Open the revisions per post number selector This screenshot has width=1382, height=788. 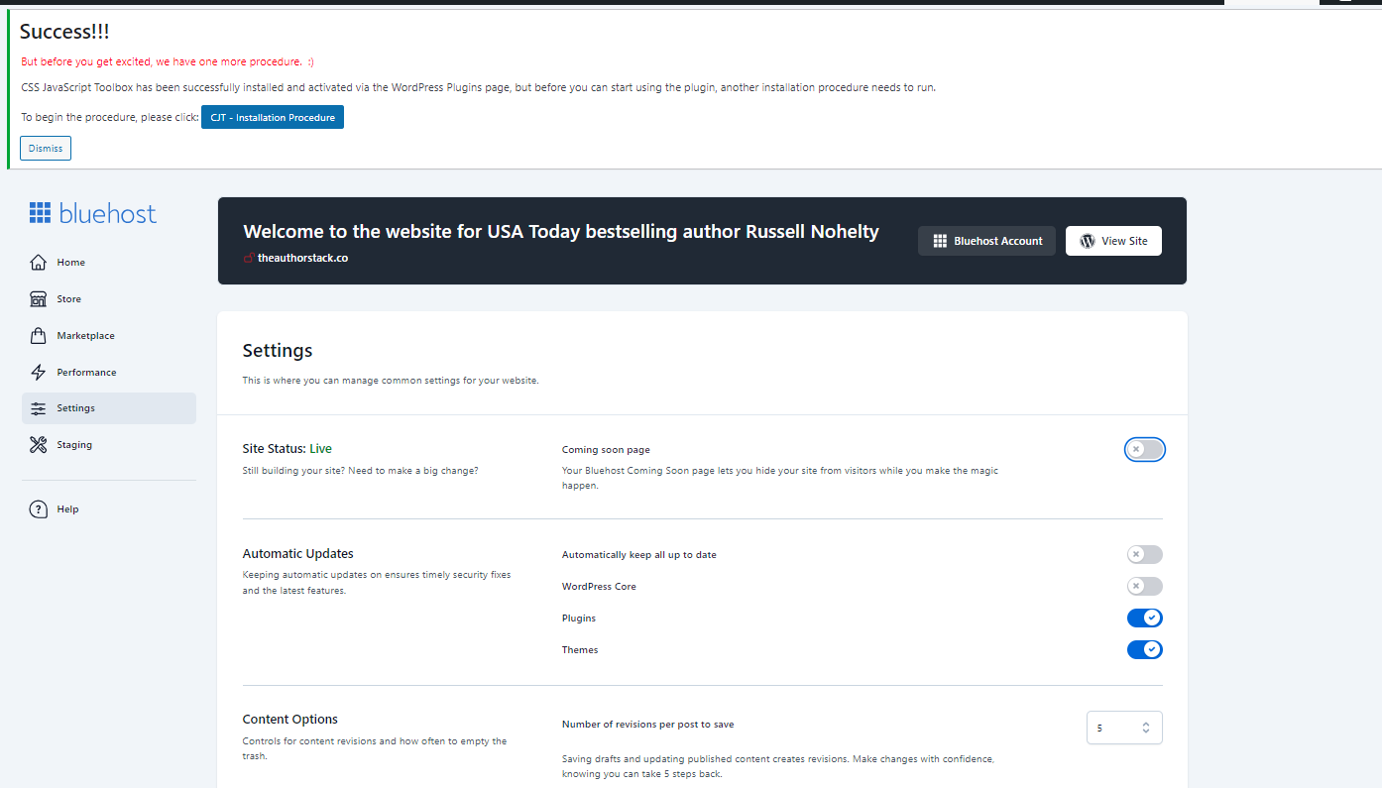pyautogui.click(x=1124, y=728)
